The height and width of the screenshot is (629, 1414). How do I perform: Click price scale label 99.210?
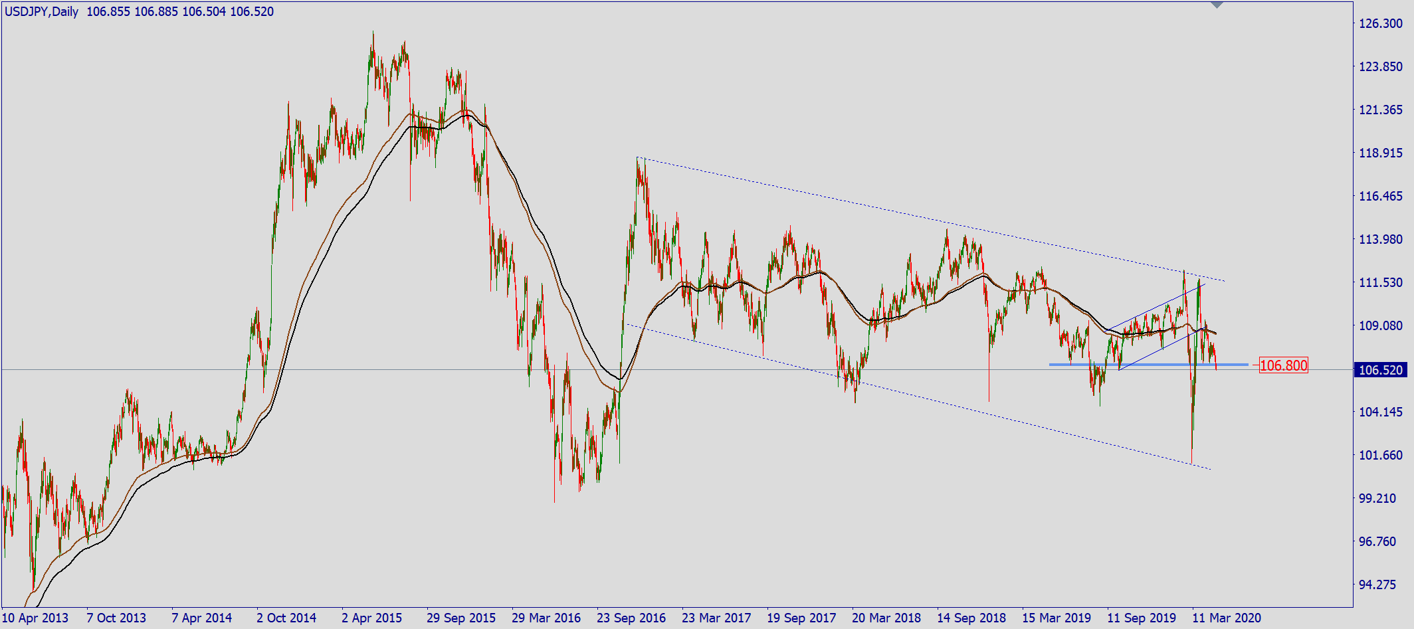click(1377, 498)
